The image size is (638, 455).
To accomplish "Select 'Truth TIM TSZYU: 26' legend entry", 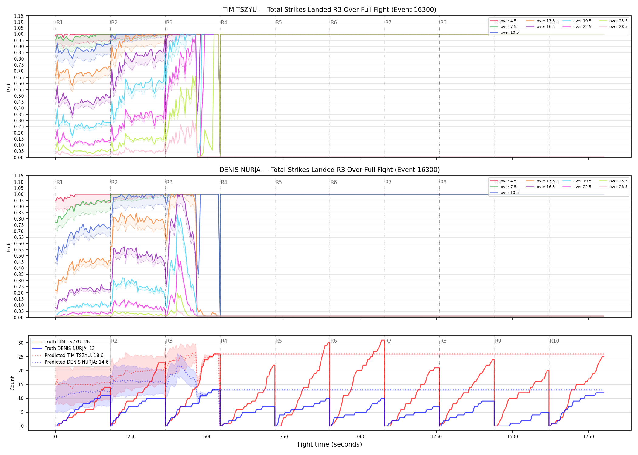I will 61,342.
